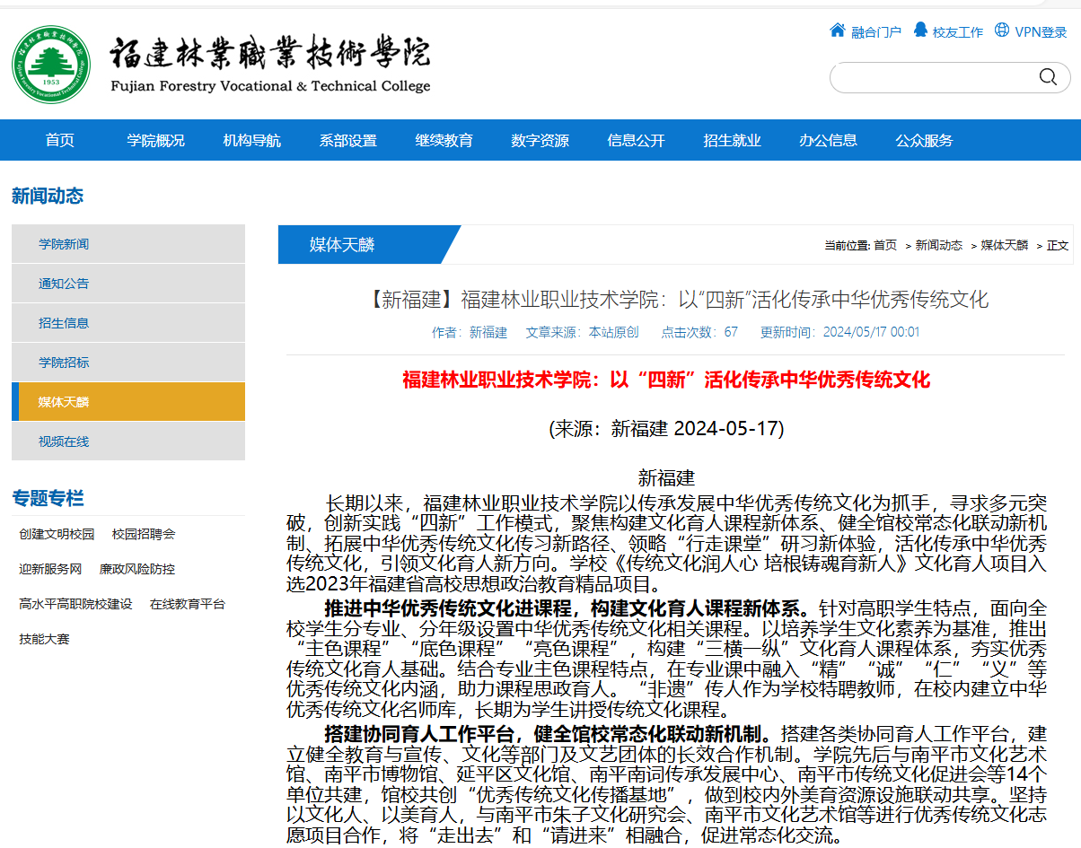Type in the search input field
Screen dimensions: 1081x848
pos(934,77)
